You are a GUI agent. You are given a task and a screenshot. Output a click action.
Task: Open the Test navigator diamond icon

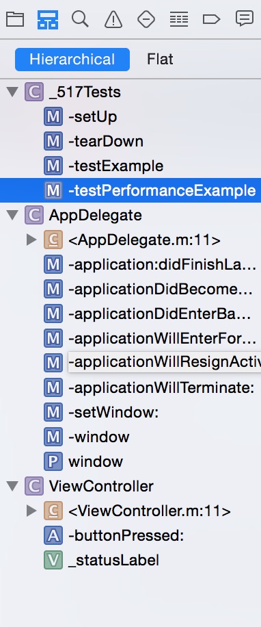(146, 18)
